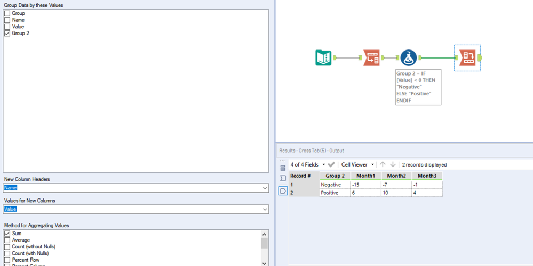Select record row number 2
Image resolution: width=533 pixels, height=266 pixels.
(x=304, y=193)
